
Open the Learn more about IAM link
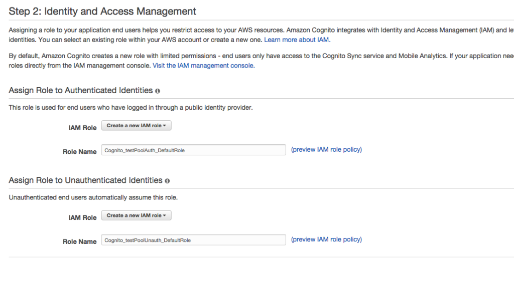click(x=297, y=40)
